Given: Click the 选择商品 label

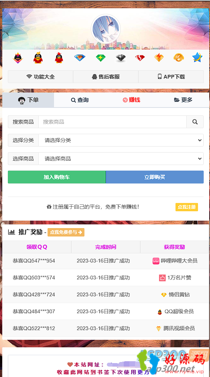Looking at the screenshot, I should click(x=23, y=159).
